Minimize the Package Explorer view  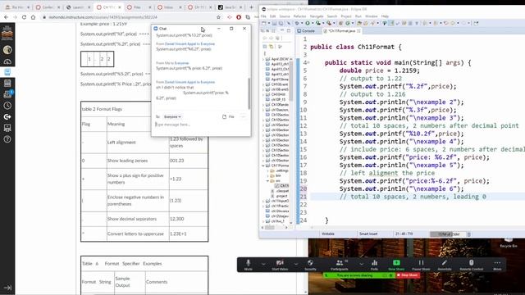[x=282, y=30]
